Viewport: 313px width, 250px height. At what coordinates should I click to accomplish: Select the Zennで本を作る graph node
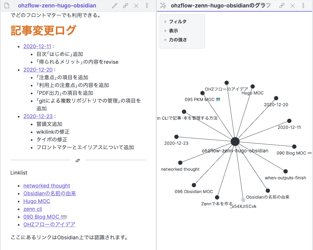click(217, 197)
